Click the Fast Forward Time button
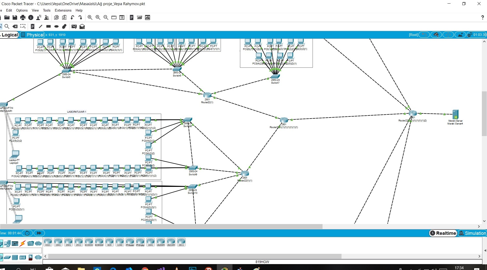This screenshot has height=270, width=487. [x=39, y=233]
